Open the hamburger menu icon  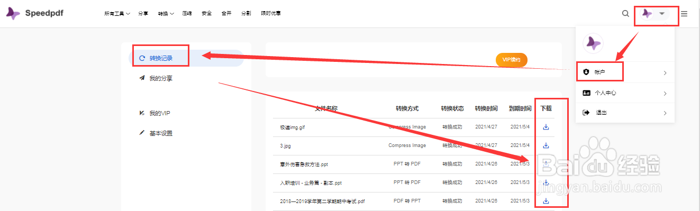[684, 14]
